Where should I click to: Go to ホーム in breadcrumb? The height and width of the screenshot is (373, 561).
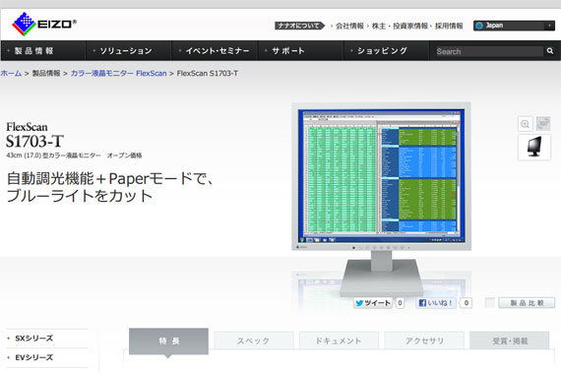pyautogui.click(x=11, y=73)
